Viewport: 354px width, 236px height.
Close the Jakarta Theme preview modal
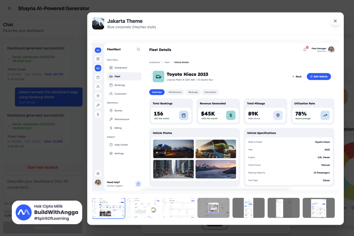[x=335, y=21]
